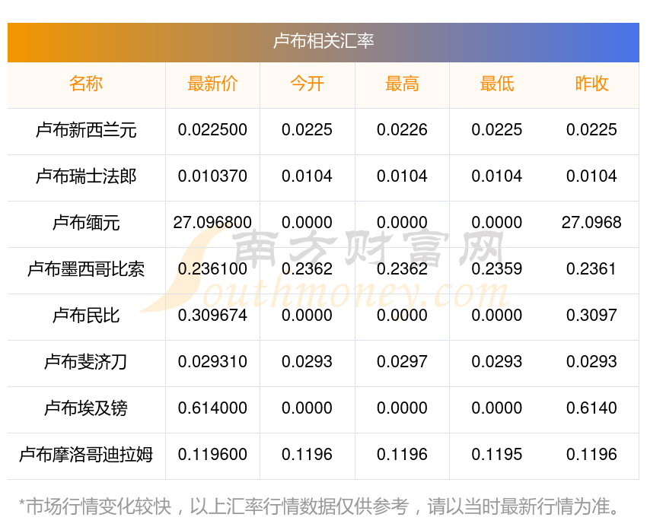Open the 卢布瑞士法郎 currency pair
The width and height of the screenshot is (647, 530).
pos(86,176)
